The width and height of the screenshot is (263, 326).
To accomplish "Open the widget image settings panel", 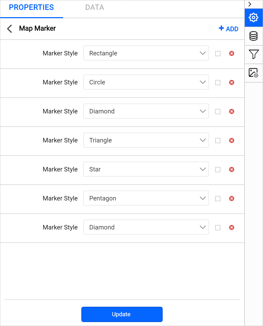I will pyautogui.click(x=253, y=73).
